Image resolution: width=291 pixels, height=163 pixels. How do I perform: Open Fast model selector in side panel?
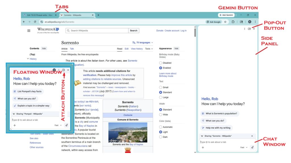244,147
